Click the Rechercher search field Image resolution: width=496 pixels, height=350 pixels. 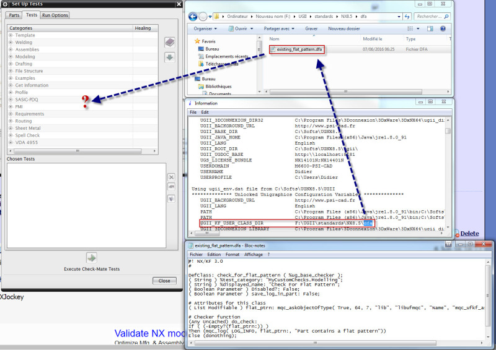tap(432, 17)
